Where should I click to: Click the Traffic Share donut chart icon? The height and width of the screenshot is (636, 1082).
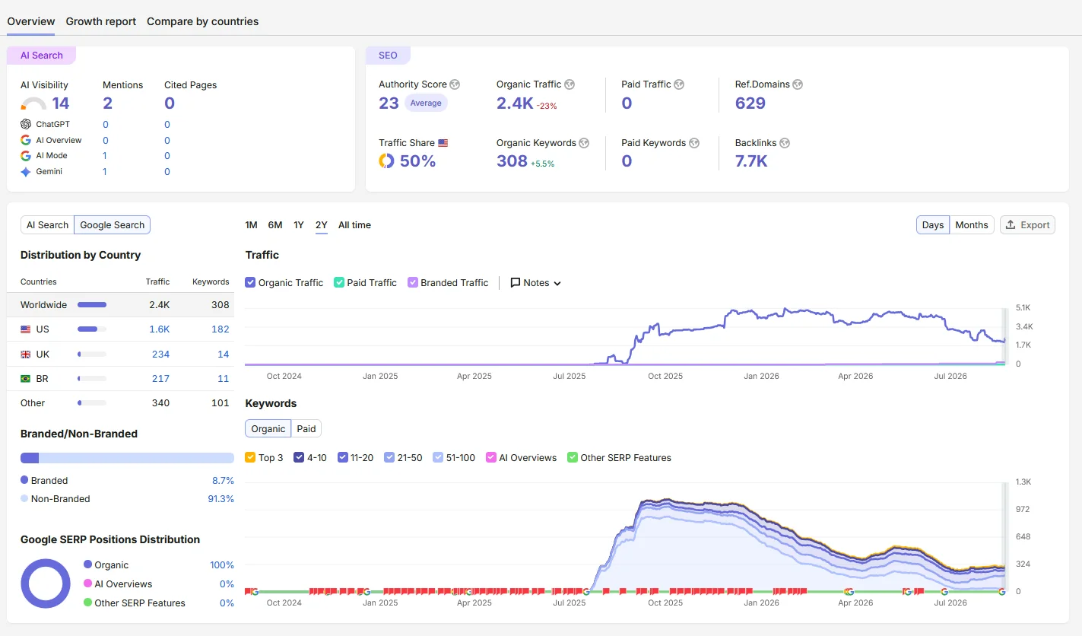coord(386,161)
